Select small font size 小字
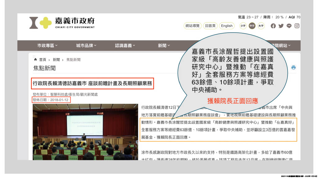Viewport: 318px width, 179px height. click(243, 26)
